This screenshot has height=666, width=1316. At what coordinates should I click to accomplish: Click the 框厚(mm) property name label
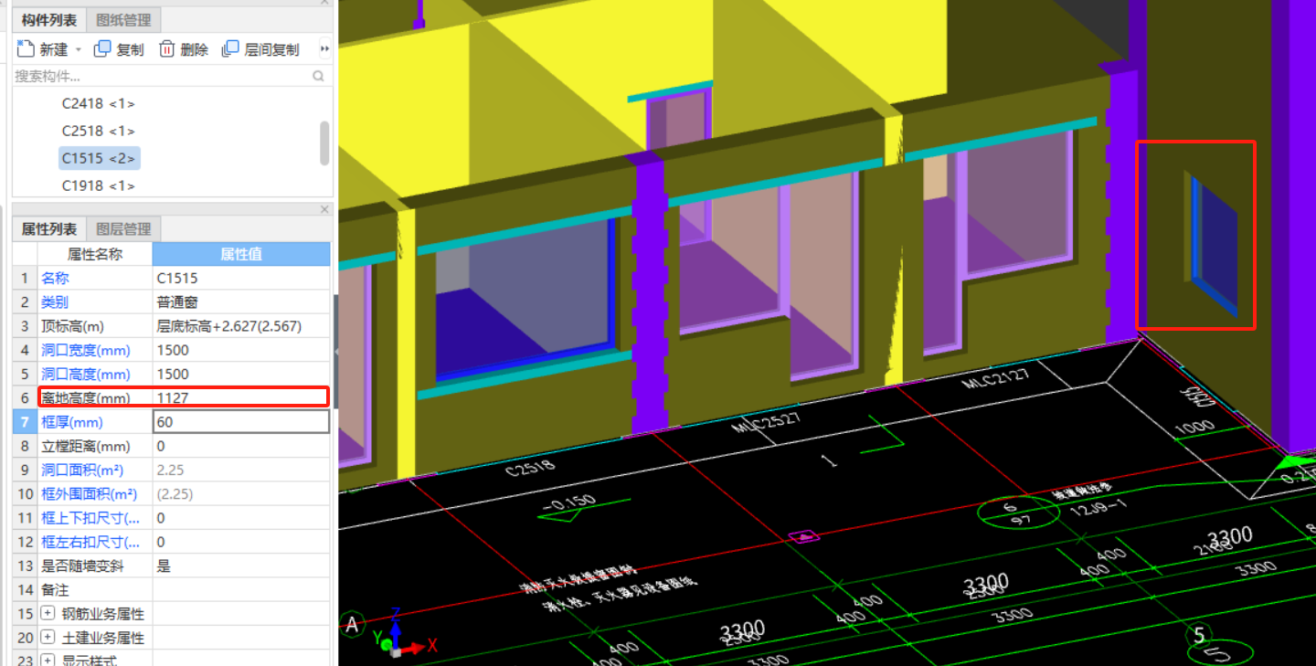point(72,422)
